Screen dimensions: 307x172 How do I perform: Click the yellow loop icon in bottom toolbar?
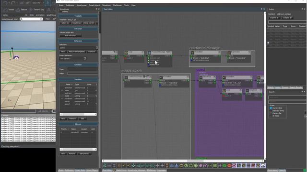click(181, 166)
